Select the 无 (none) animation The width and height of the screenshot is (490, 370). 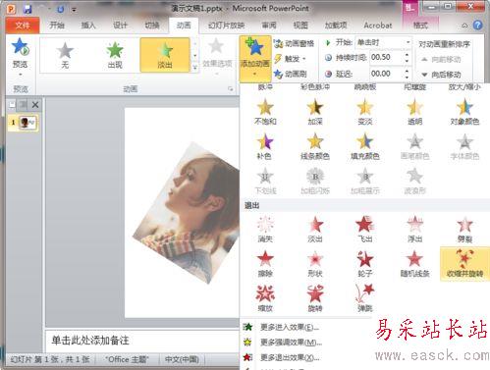[65, 55]
